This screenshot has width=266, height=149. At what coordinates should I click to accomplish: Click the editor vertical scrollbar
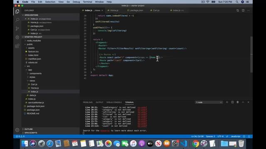(251, 54)
